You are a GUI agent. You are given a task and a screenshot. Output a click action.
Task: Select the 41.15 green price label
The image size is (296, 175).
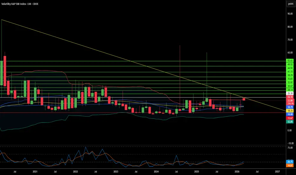(290, 72)
